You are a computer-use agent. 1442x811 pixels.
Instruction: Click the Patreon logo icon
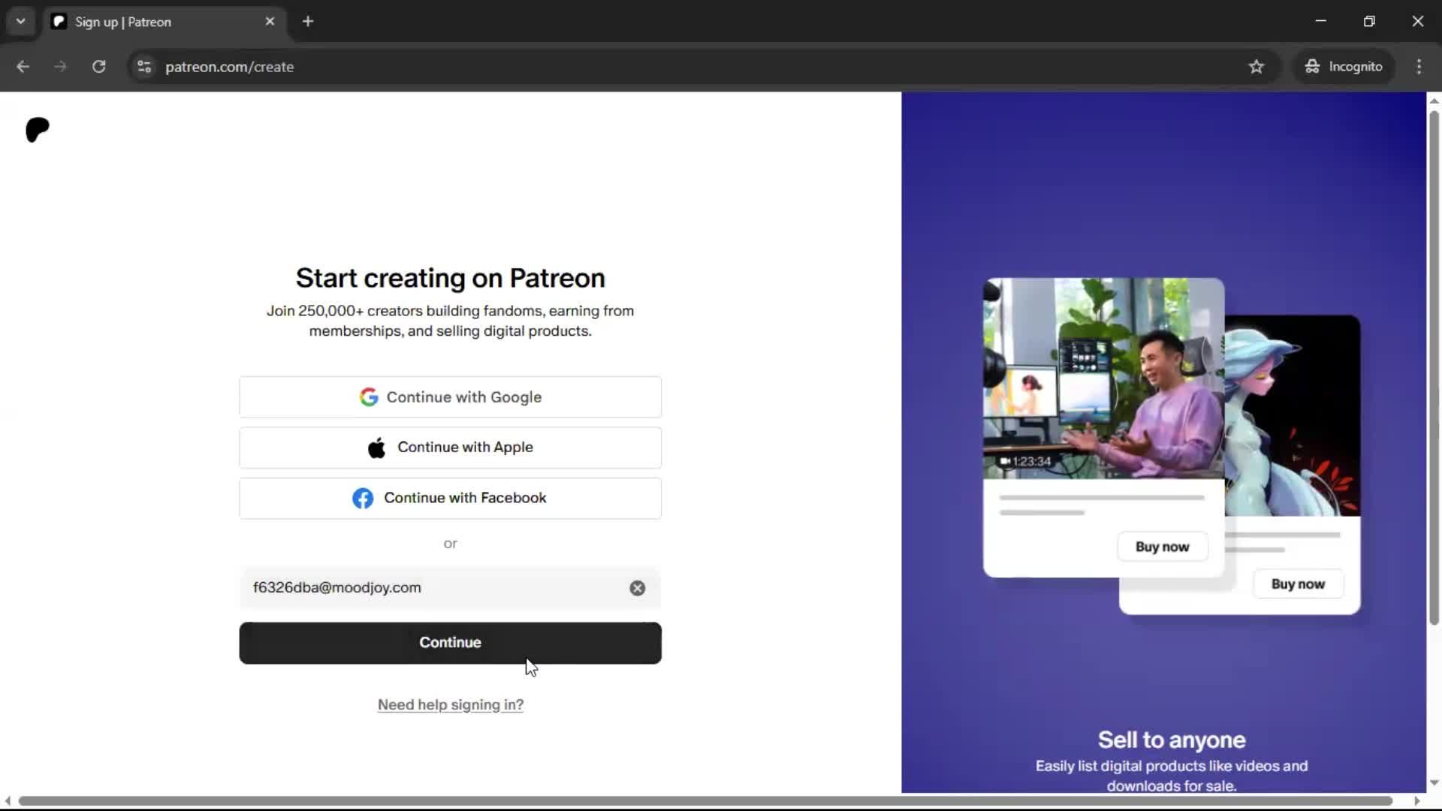point(38,130)
